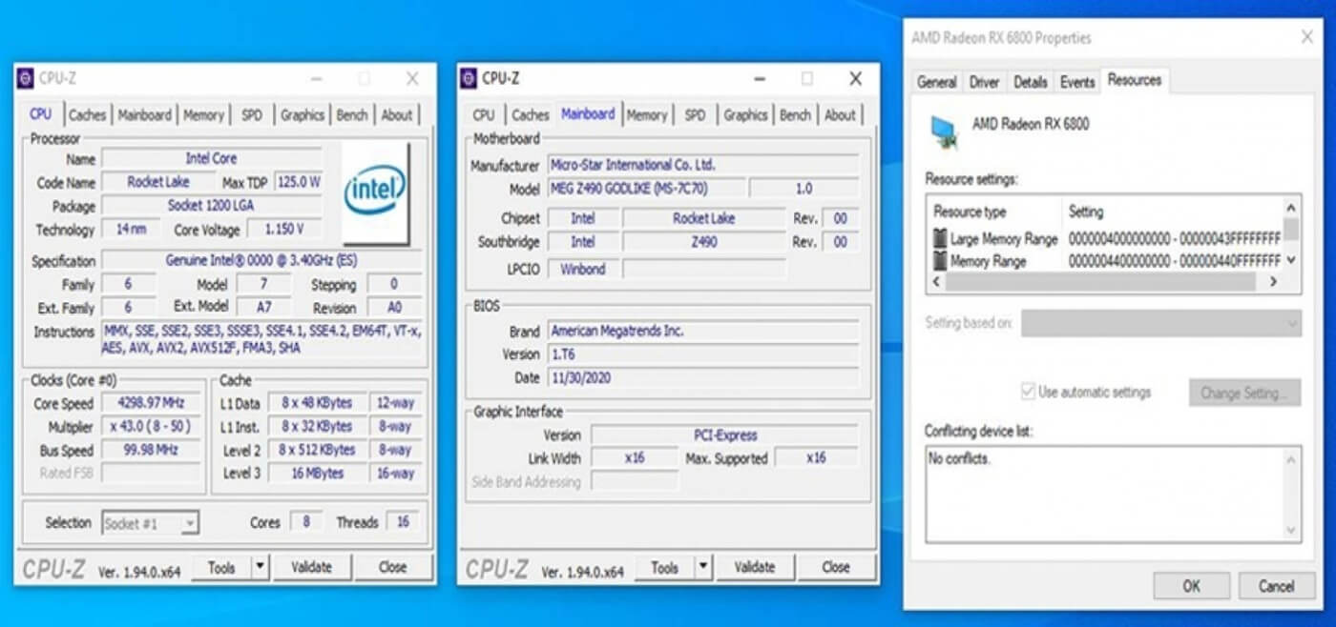Expand the Tools dropdown arrow in the left CPU-Z window
1336x627 pixels.
click(x=260, y=567)
